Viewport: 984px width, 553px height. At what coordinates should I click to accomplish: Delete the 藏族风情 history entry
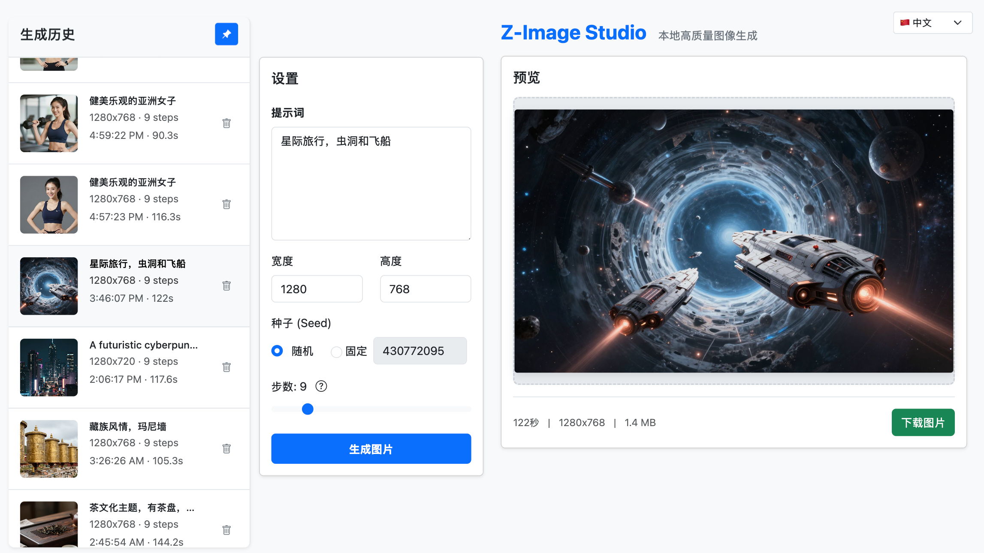click(227, 448)
